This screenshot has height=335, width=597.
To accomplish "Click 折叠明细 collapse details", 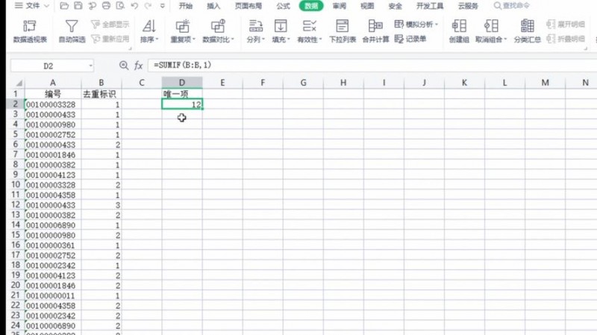I will 566,39.
